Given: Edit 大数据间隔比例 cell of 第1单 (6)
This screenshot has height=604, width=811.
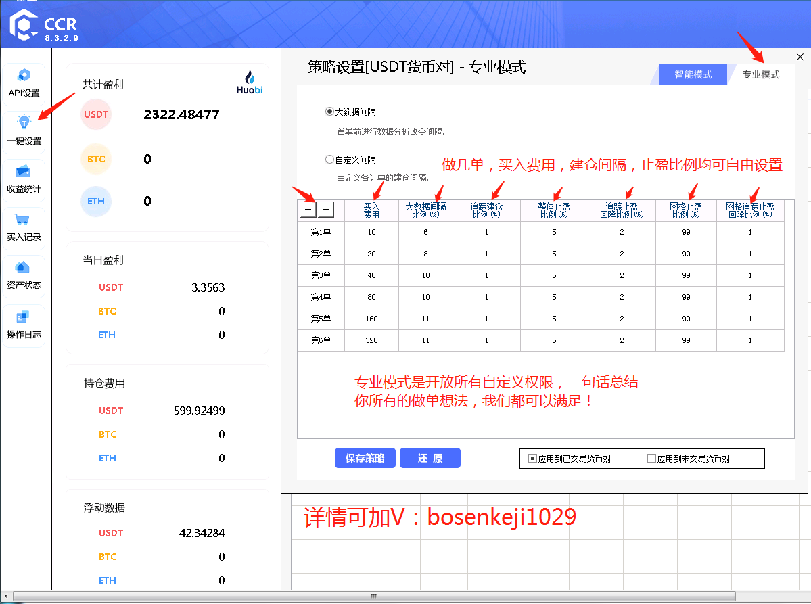Looking at the screenshot, I should pyautogui.click(x=425, y=232).
